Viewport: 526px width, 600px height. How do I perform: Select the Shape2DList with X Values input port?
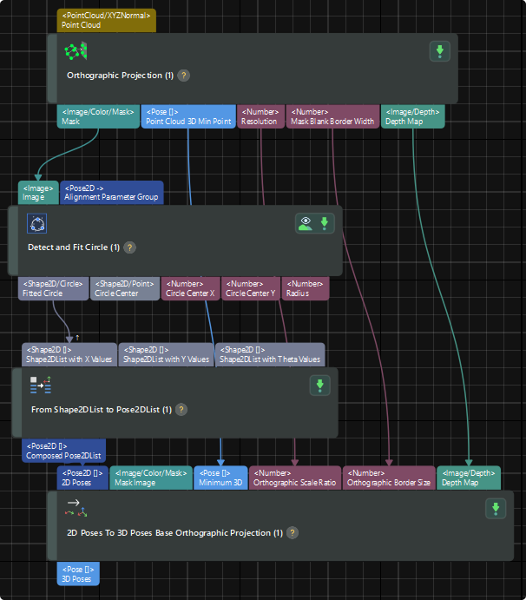(x=69, y=355)
